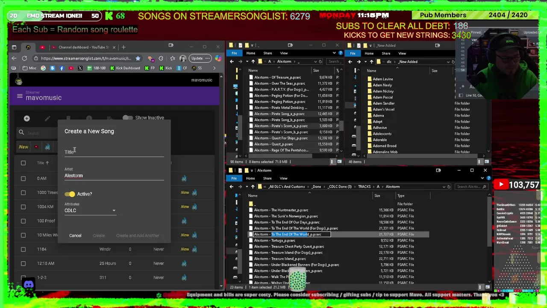Open the StreamerSongList hamburger menu

click(x=20, y=96)
